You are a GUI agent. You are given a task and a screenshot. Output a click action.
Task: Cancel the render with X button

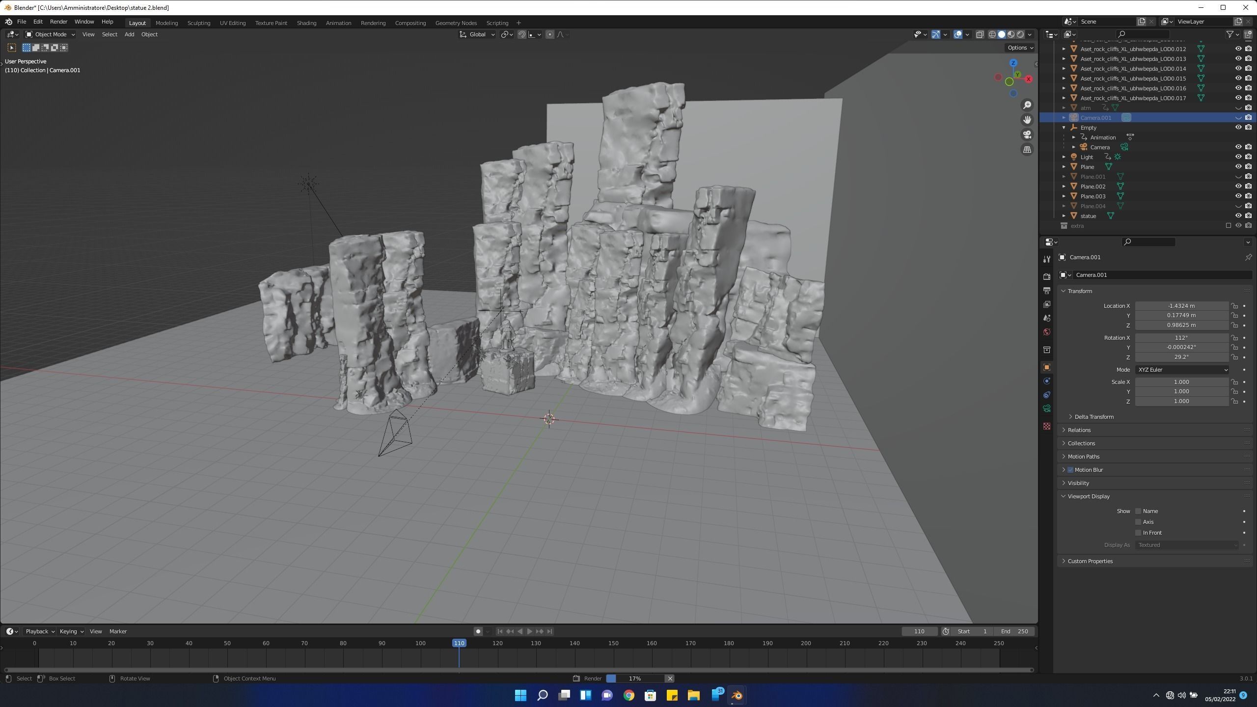click(x=669, y=679)
